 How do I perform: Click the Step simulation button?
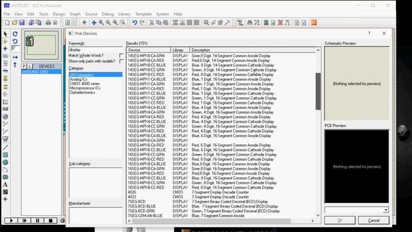click(x=24, y=220)
